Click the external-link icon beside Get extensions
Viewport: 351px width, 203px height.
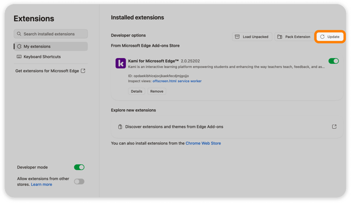coord(83,71)
